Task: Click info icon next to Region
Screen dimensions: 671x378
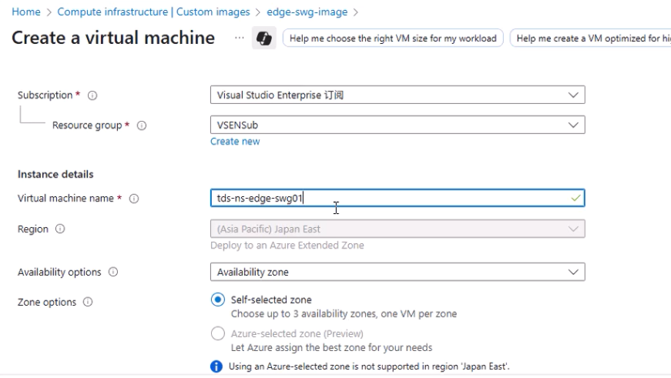Action: (x=60, y=229)
